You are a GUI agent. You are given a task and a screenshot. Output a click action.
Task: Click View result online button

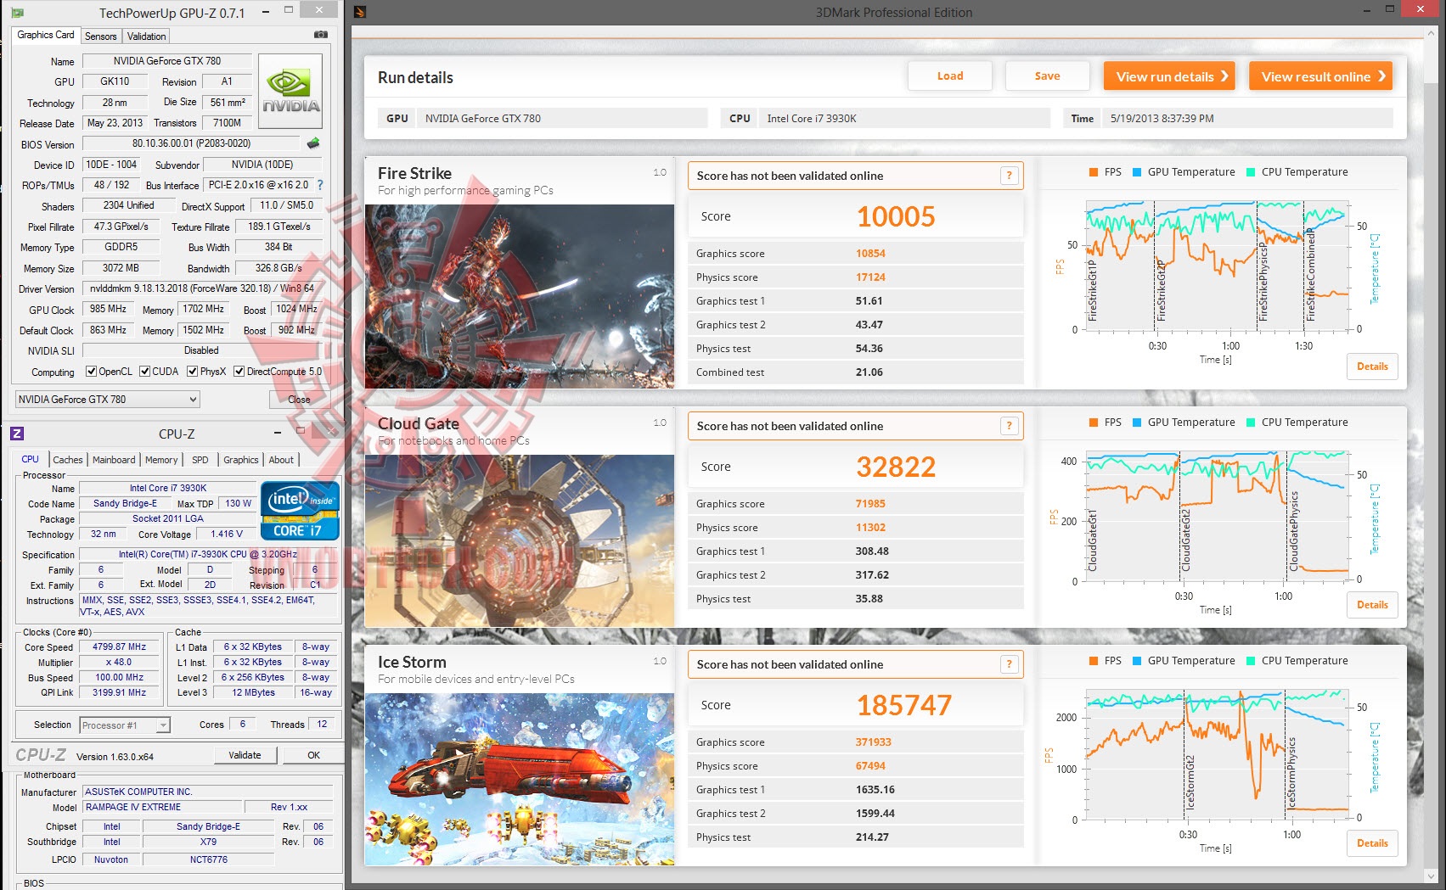point(1320,76)
